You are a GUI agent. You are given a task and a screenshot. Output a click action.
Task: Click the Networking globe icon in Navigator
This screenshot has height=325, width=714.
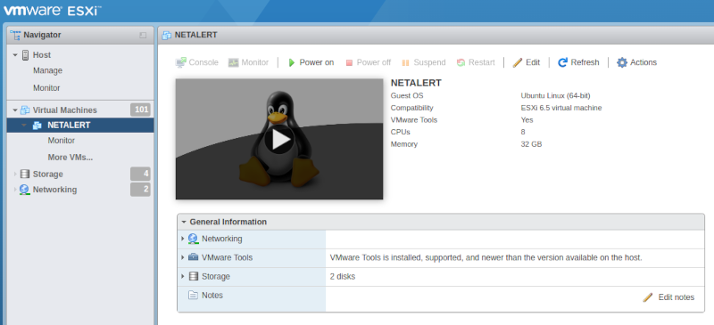click(25, 190)
